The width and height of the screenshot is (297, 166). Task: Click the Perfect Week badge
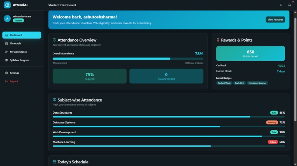pos(224,83)
